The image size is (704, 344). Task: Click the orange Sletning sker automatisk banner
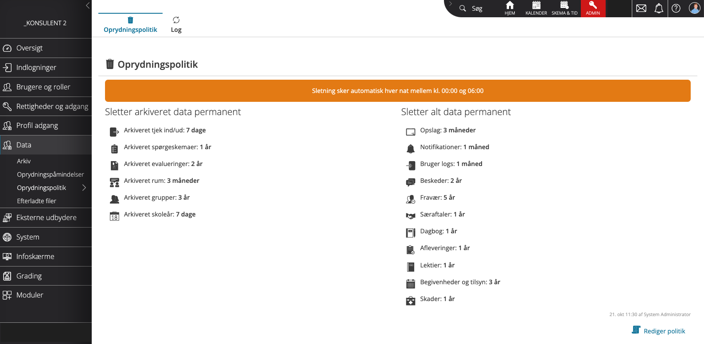point(398,91)
